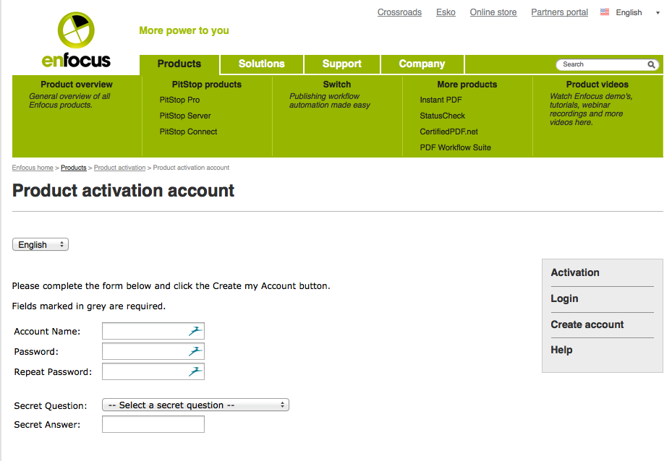672x461 pixels.
Task: Click into the Password field
Action: tap(153, 351)
